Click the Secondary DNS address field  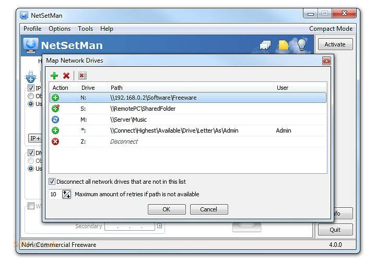[130, 226]
